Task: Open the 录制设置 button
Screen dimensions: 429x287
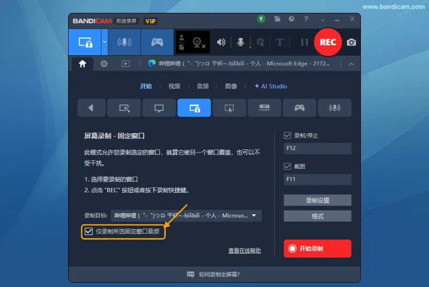Action: (x=317, y=200)
